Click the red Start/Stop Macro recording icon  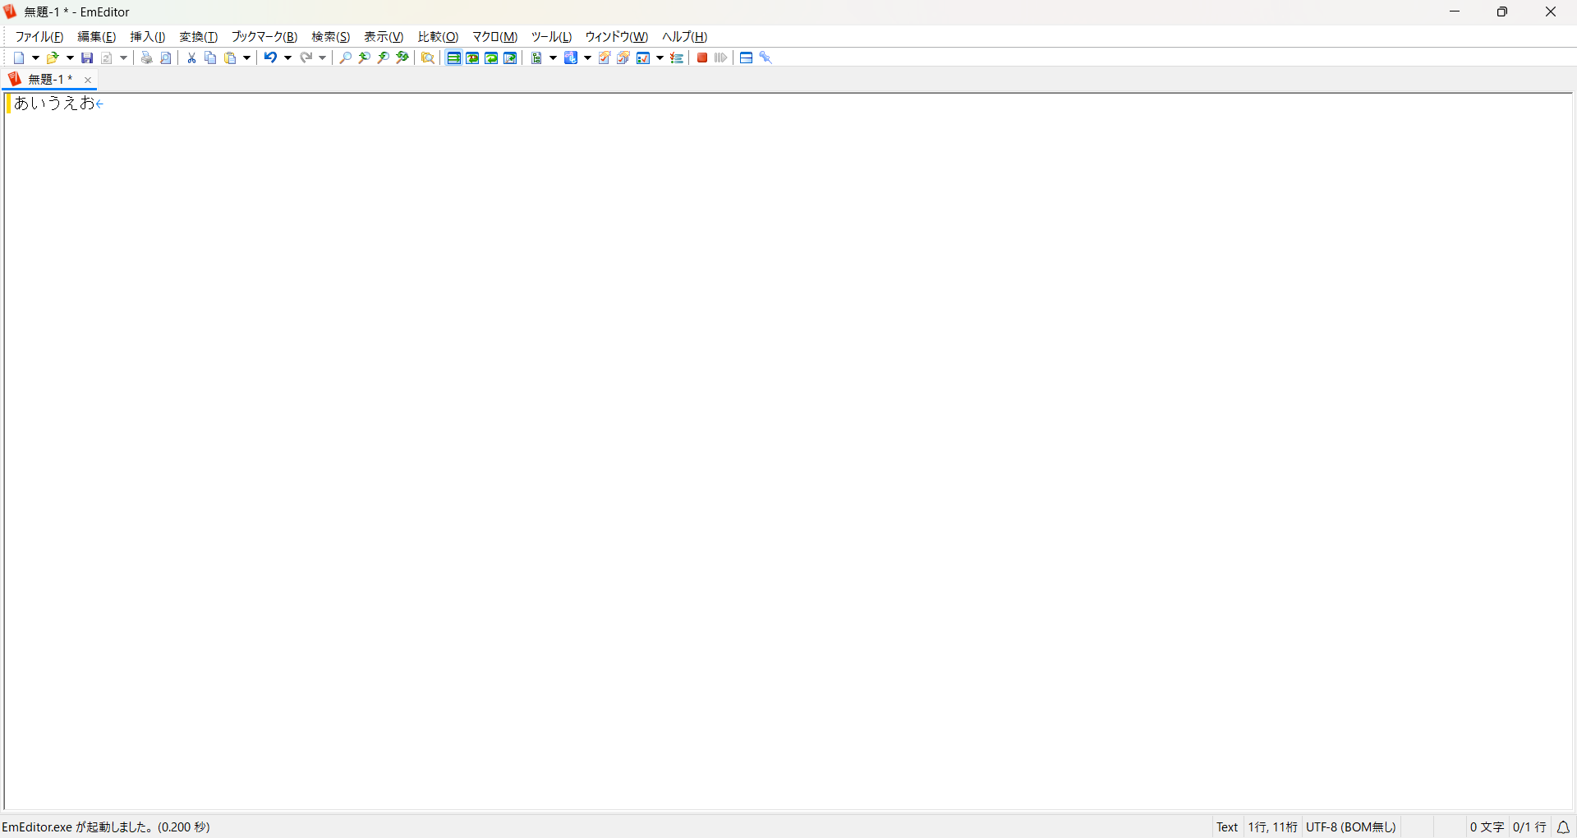[702, 58]
